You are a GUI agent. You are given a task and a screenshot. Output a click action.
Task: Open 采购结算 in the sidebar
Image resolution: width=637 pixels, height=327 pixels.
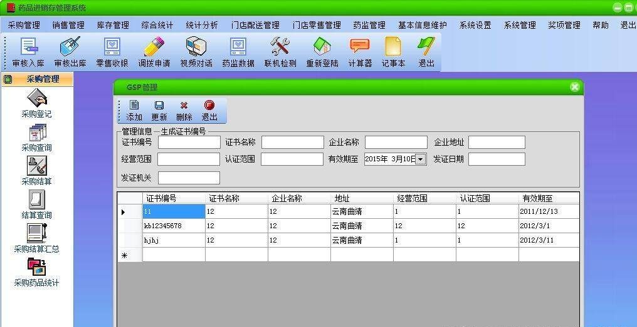(36, 171)
